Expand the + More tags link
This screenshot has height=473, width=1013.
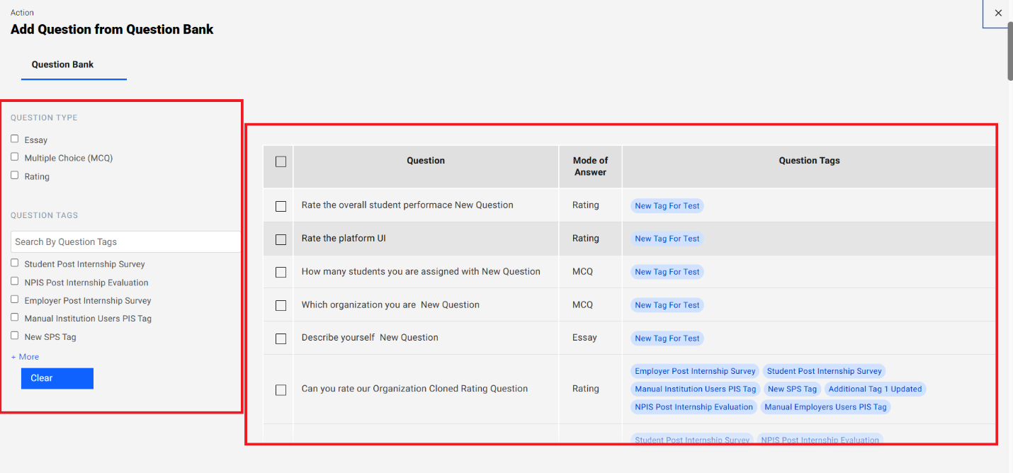point(25,357)
